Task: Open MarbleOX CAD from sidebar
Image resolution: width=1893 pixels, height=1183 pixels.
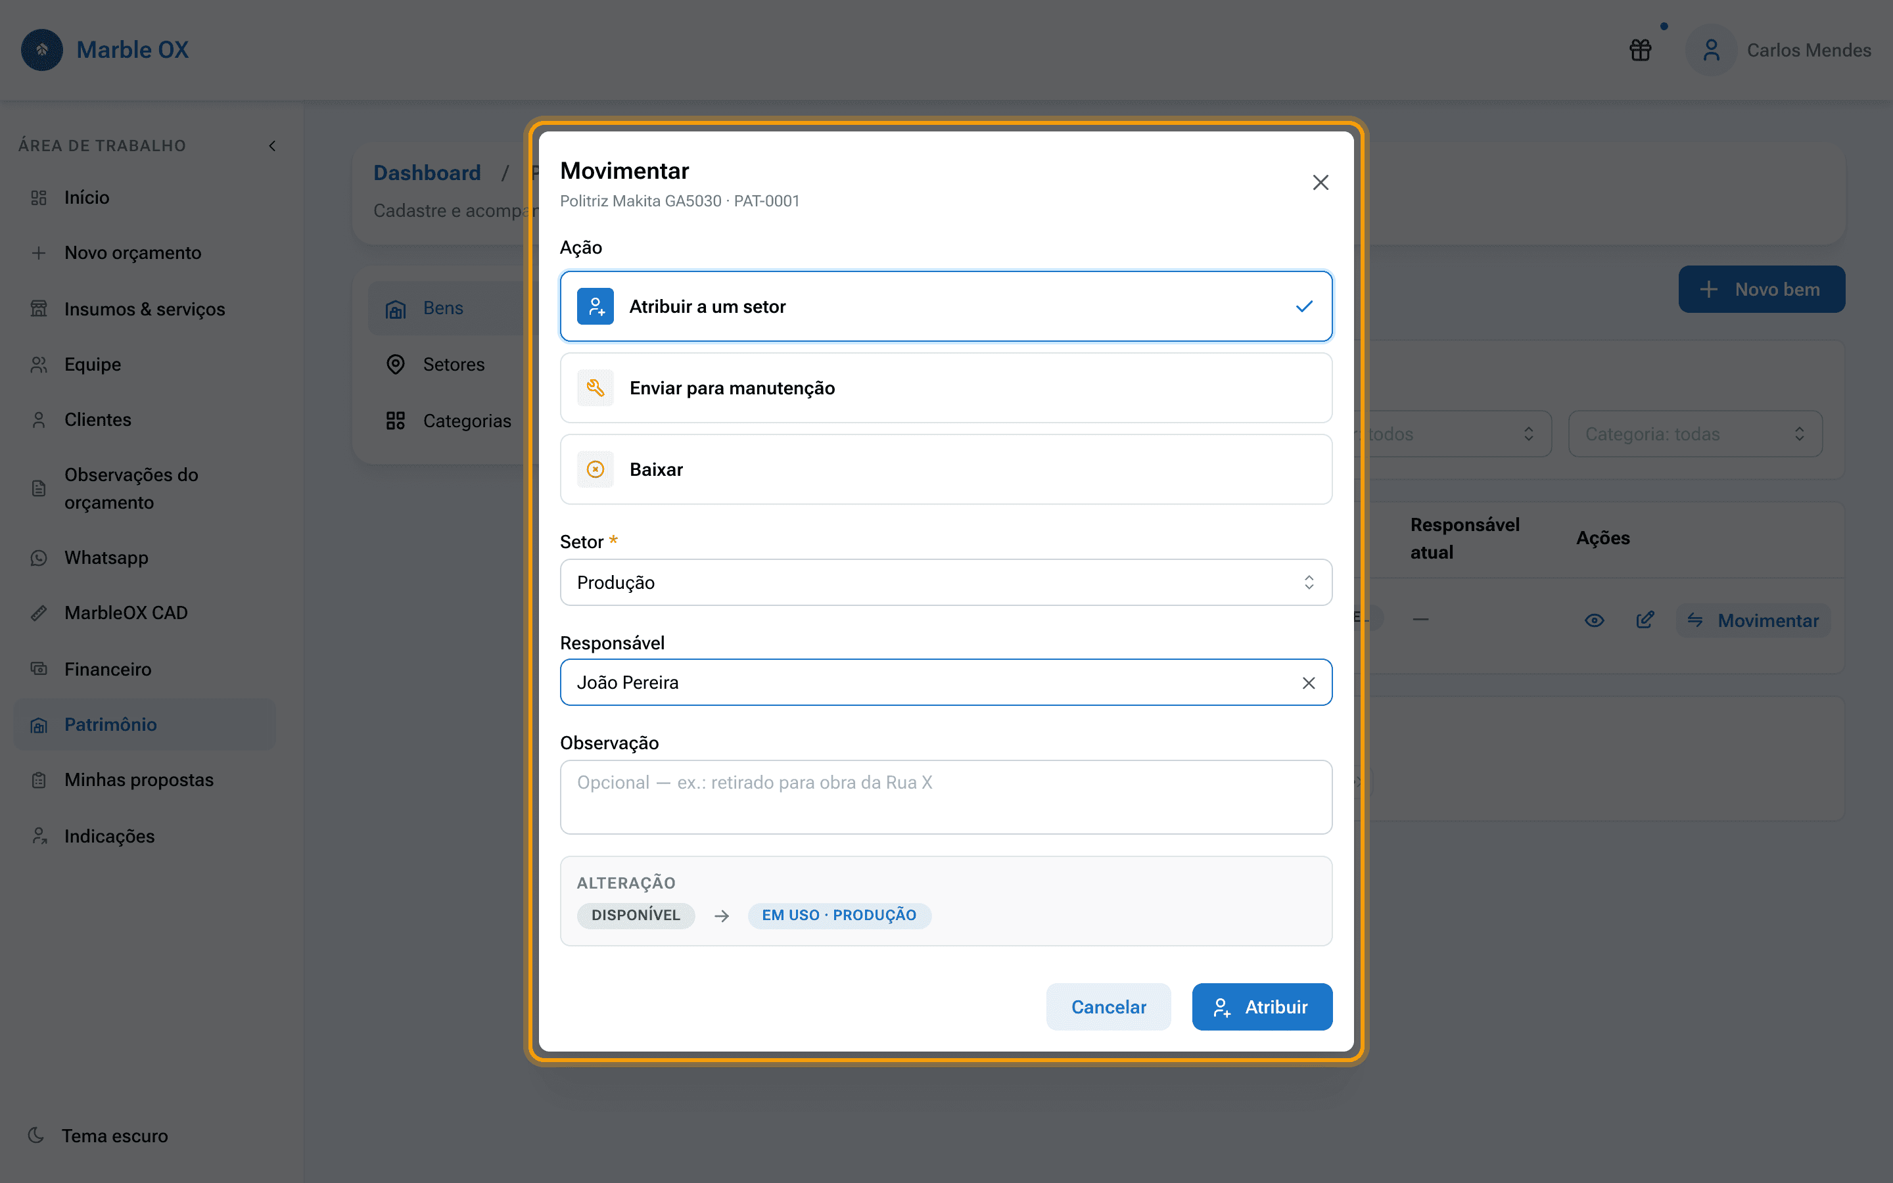Action: tap(145, 613)
